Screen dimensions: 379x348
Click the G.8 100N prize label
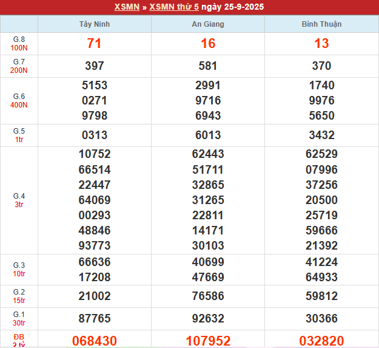(19, 43)
